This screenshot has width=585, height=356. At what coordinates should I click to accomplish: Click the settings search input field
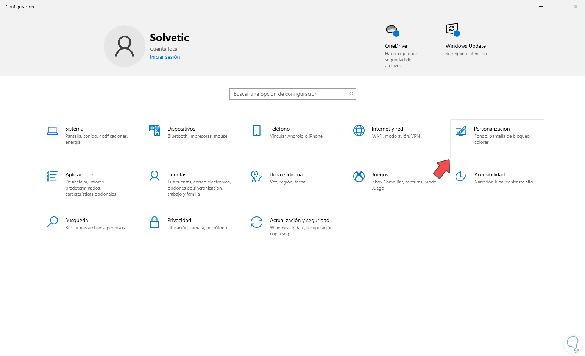(288, 94)
